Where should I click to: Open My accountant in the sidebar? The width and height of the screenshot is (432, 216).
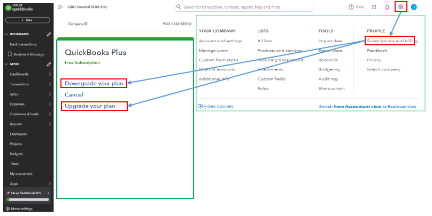click(x=21, y=174)
